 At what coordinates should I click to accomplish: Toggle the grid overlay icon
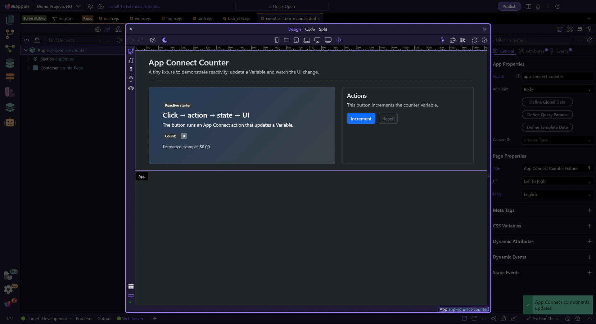(131, 286)
